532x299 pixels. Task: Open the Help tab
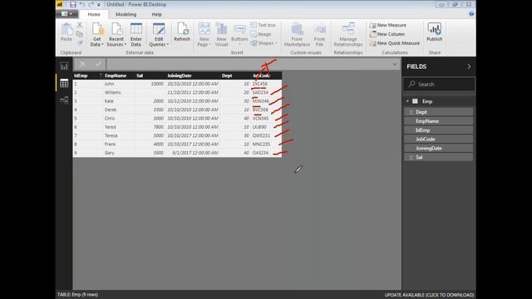156,14
